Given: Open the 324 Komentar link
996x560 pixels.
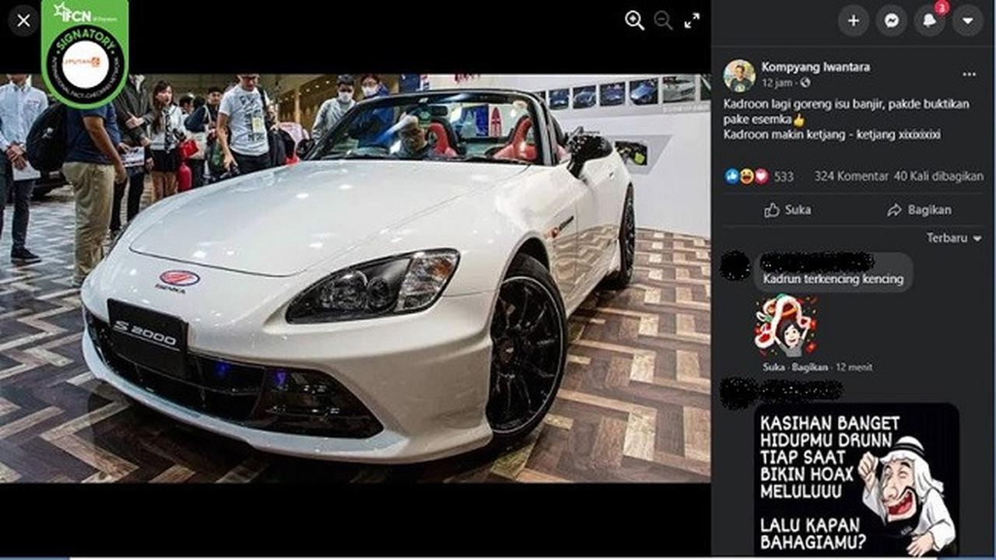Looking at the screenshot, I should point(851,177).
